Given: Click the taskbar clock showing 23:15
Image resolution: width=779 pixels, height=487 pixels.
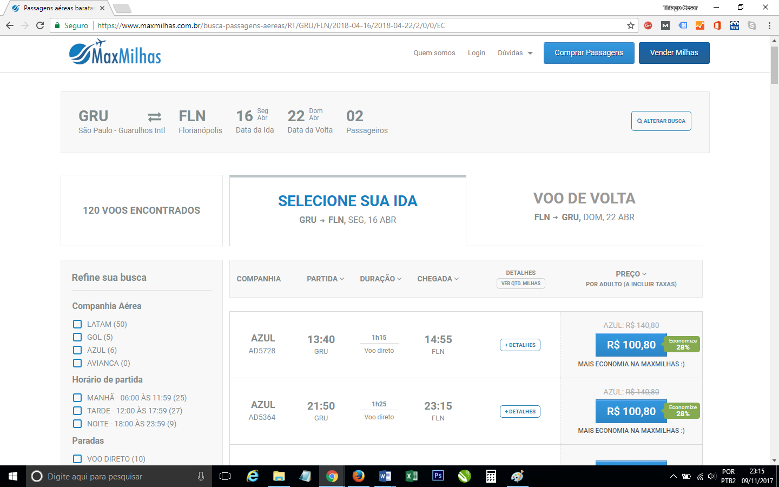Looking at the screenshot, I should 757,476.
